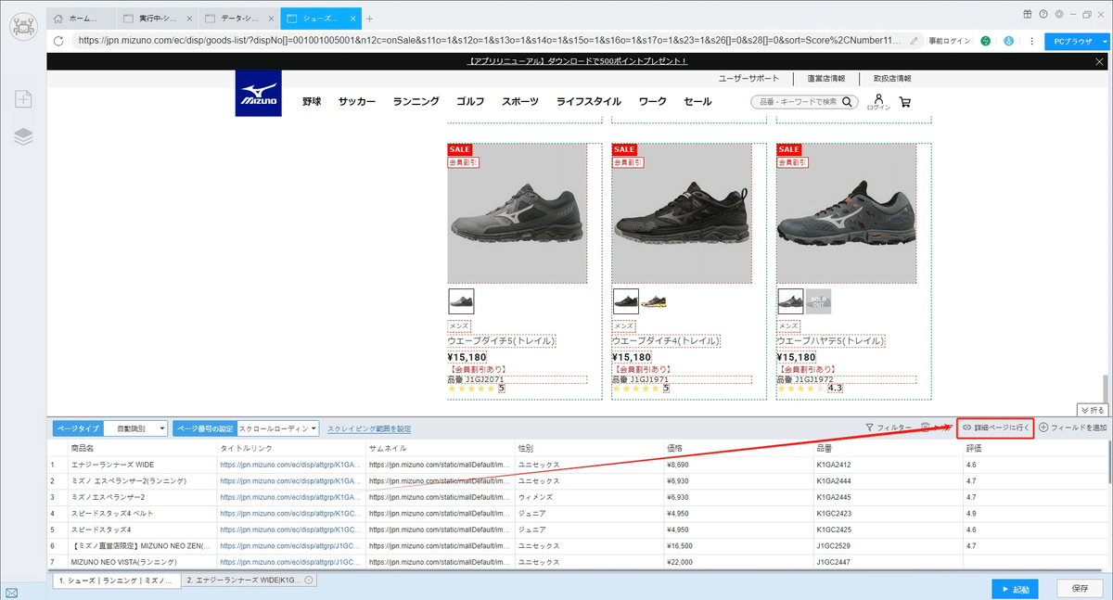Screen dimensions: 1113x600
Task: Click the search magnifier icon in Mizuno search box
Action: pyautogui.click(x=847, y=101)
